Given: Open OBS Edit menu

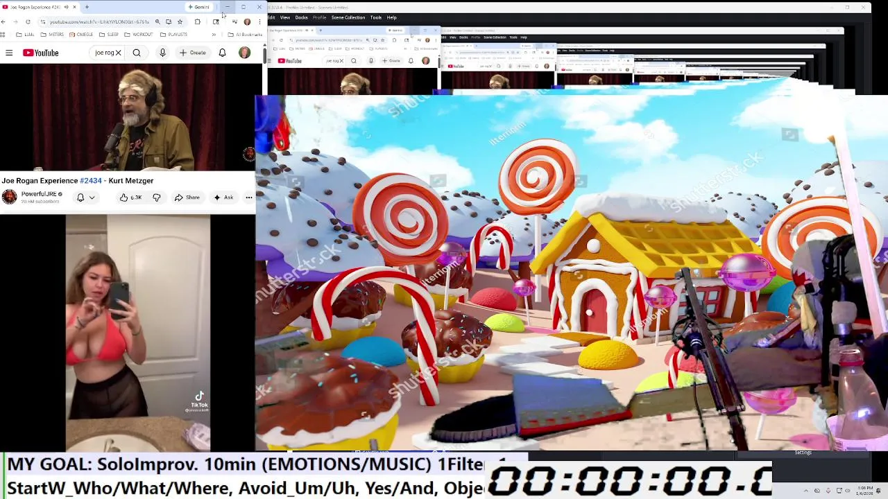Looking at the screenshot, I should (271, 17).
